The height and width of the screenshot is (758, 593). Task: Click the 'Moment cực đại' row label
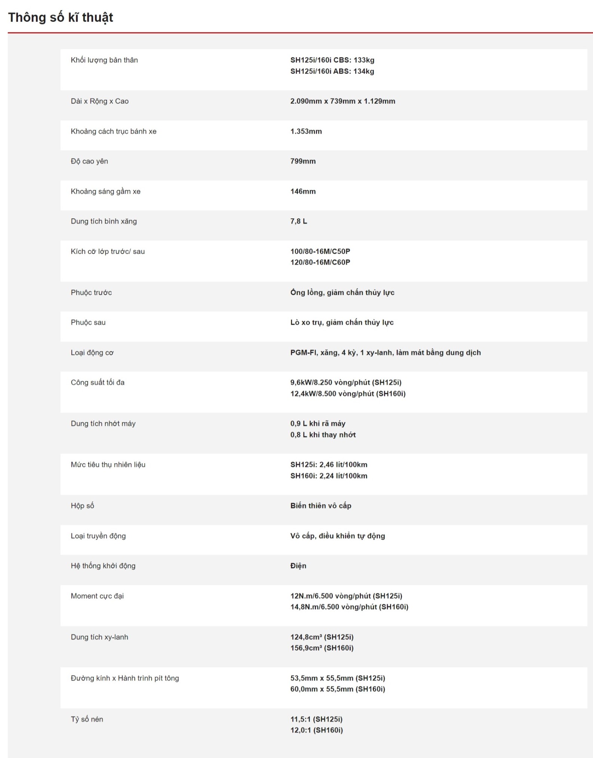(x=97, y=596)
